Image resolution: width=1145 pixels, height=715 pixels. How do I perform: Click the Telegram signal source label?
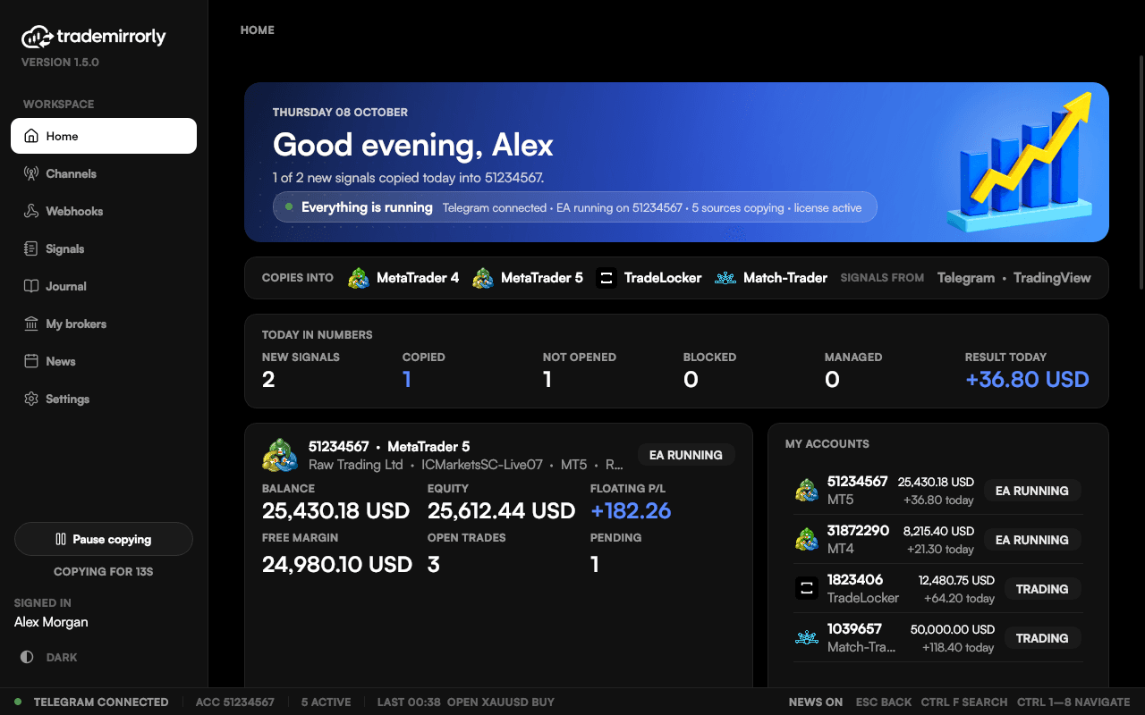[x=966, y=278]
